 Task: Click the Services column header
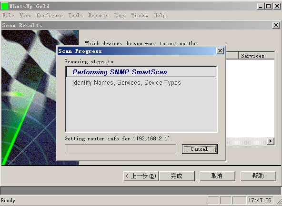[256, 56]
